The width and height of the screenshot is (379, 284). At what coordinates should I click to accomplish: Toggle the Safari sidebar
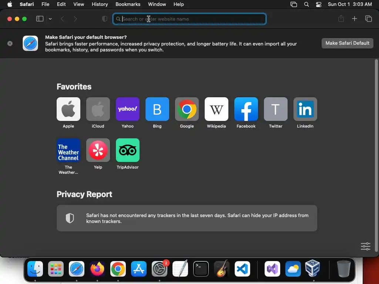point(40,18)
